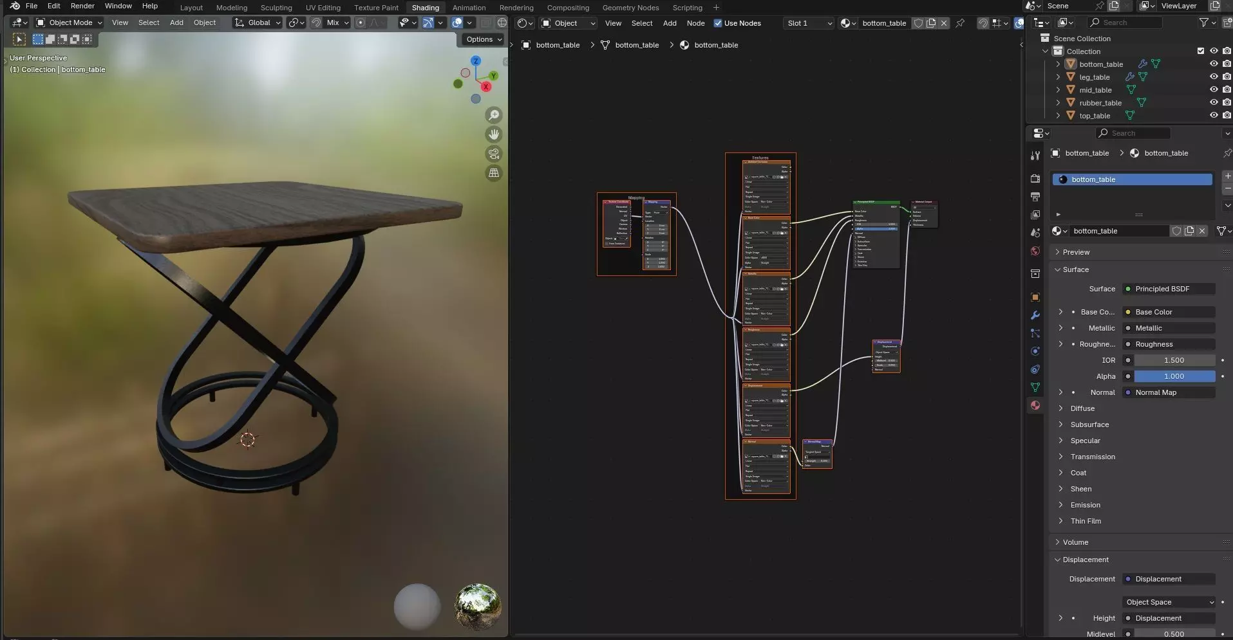Expand the bottom_table outliner item
The image size is (1233, 640).
1058,64
